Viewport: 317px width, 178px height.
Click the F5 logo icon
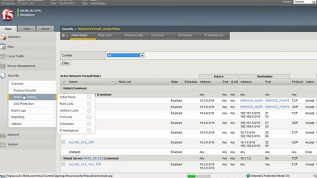7,14
